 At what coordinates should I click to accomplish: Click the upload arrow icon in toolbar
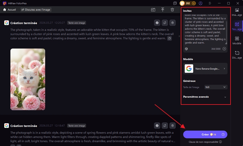(x=163, y=10)
